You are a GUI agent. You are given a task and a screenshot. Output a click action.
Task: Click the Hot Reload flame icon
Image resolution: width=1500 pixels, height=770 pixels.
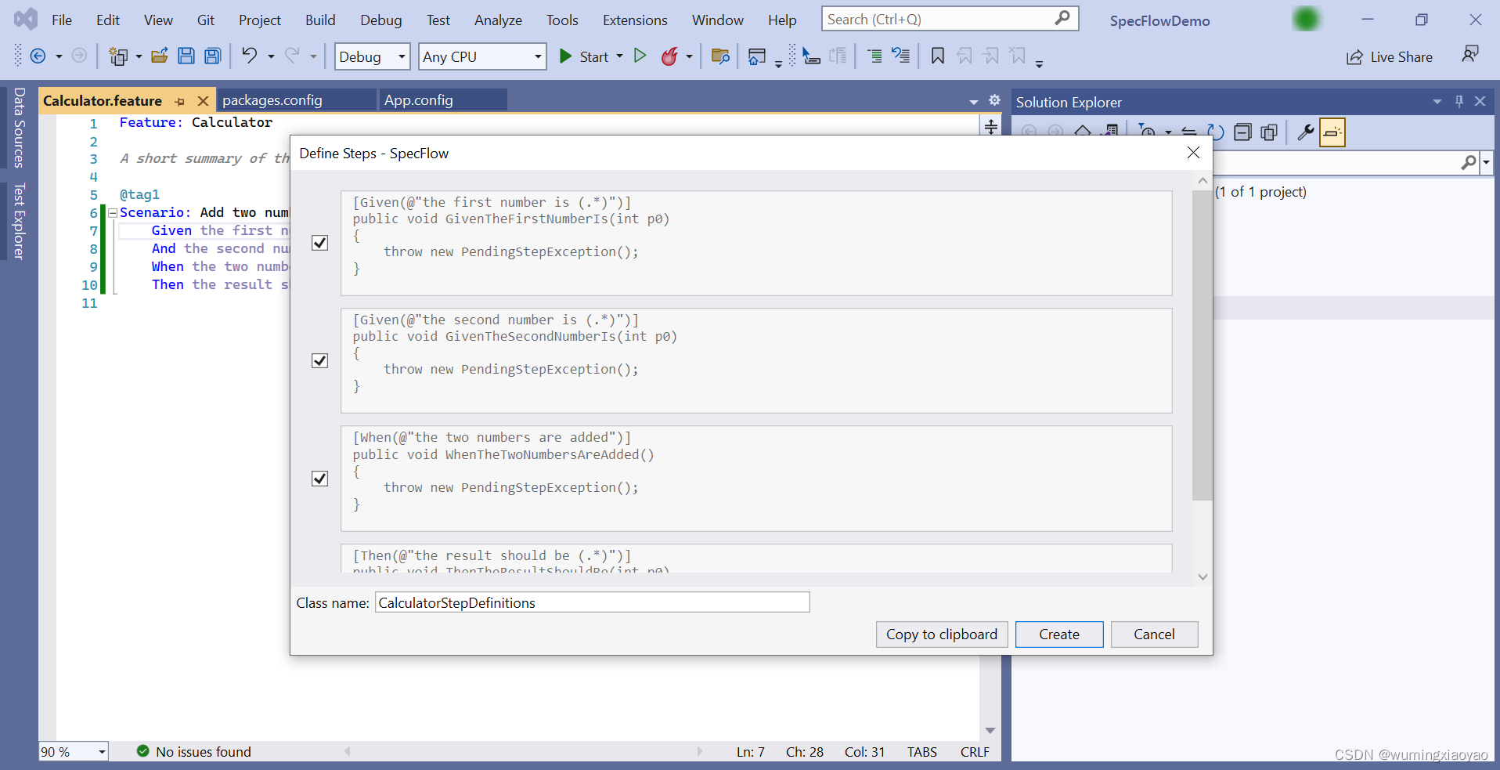click(669, 56)
